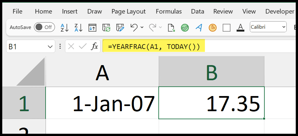The image size is (298, 136).
Task: Click the orange clock icon
Action: click(213, 27)
